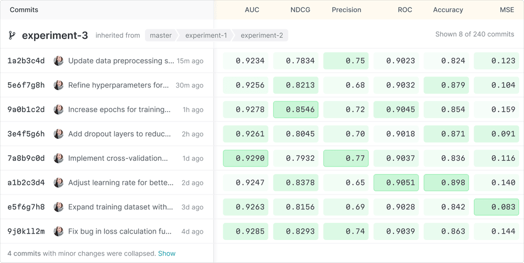Viewport: 524px width, 263px height.
Task: Sort by the NDCG column header
Action: (301, 10)
